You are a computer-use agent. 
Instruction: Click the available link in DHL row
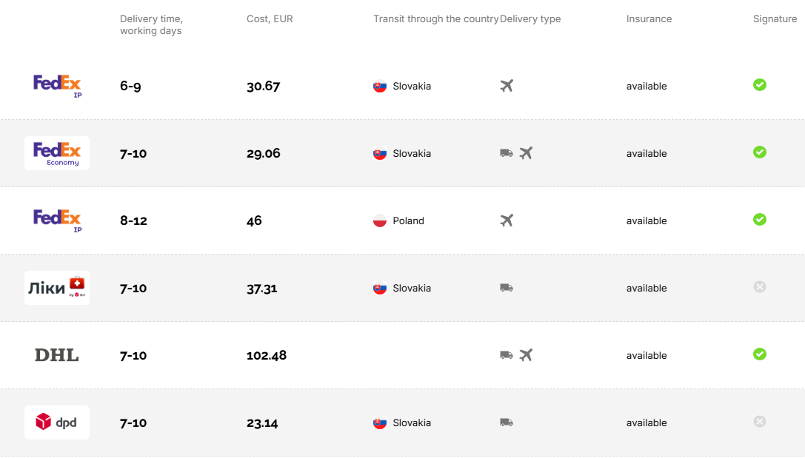click(646, 355)
